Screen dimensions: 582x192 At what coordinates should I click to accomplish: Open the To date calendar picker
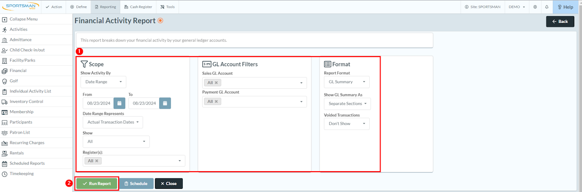(x=165, y=103)
